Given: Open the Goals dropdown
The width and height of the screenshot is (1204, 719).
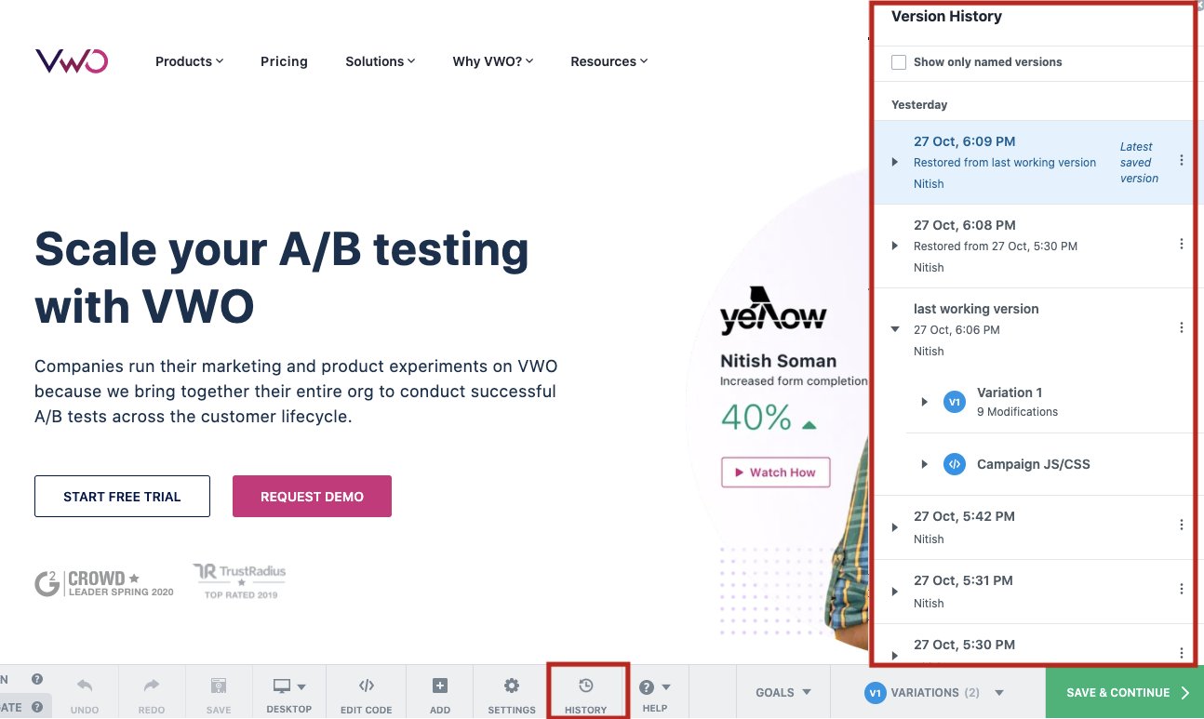Looking at the screenshot, I should click(783, 692).
